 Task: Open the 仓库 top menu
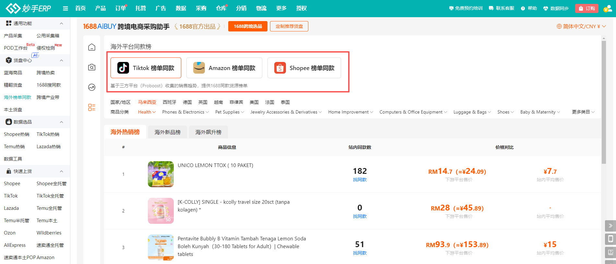click(x=221, y=8)
